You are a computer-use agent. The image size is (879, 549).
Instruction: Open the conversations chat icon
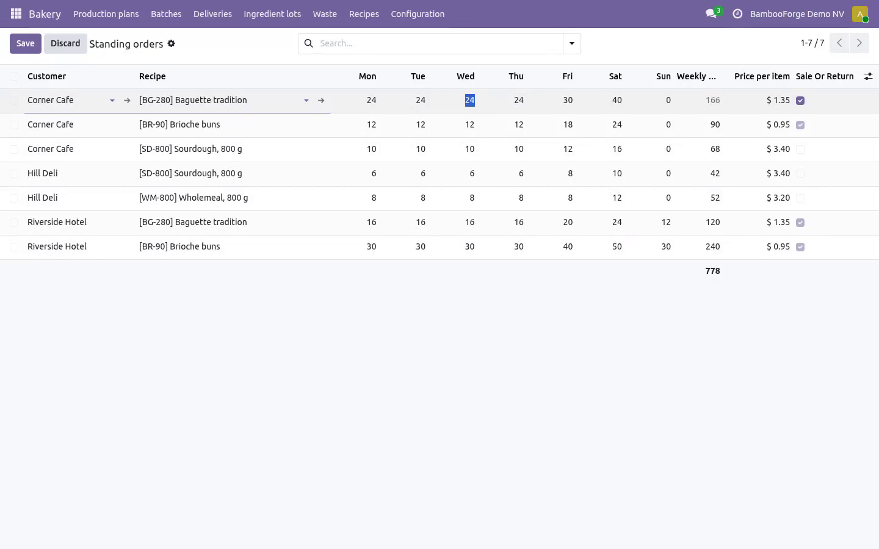coord(711,13)
